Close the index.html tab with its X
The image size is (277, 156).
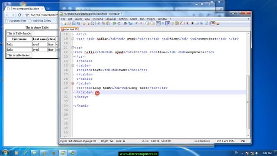[76, 29]
